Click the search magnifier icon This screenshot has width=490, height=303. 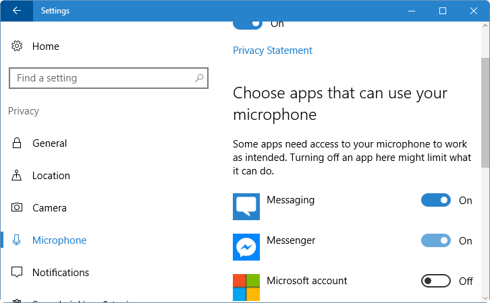pyautogui.click(x=199, y=78)
